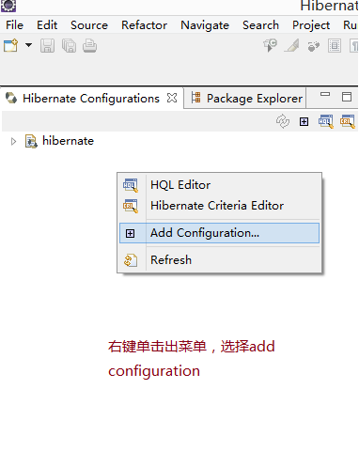Expand the hibernate configuration tree node

click(x=13, y=142)
